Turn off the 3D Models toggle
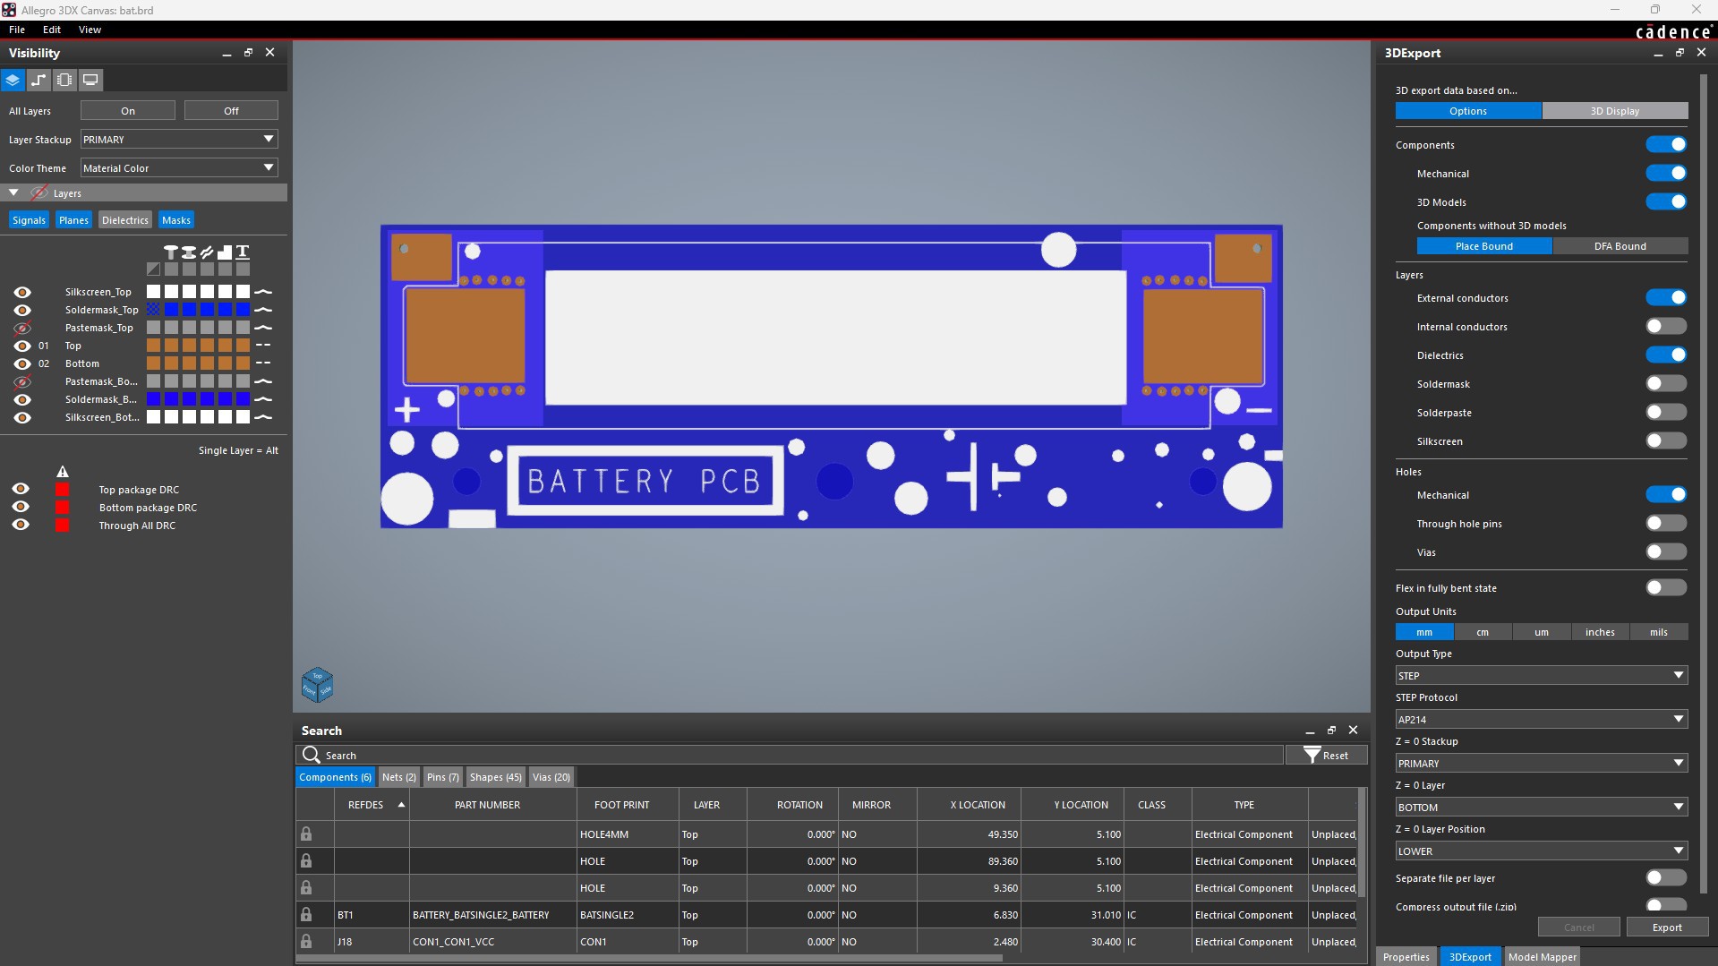Viewport: 1718px width, 966px height. (x=1665, y=202)
